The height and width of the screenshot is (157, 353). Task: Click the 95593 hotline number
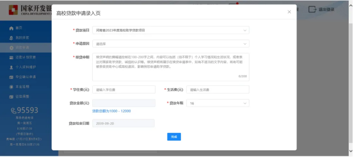click(27, 110)
